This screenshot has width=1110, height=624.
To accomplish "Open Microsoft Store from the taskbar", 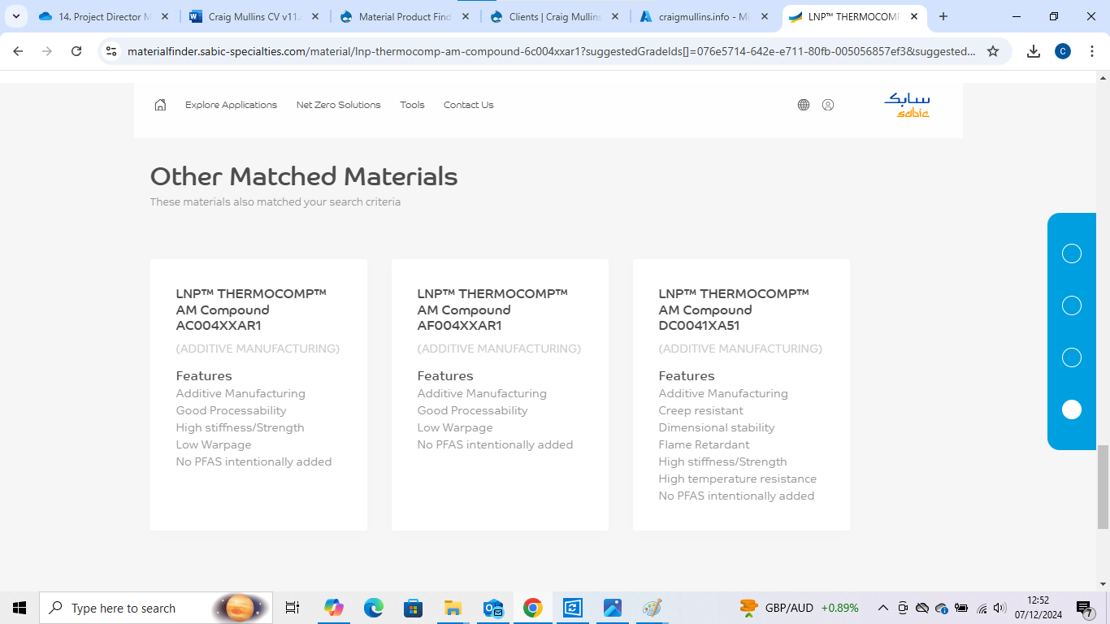I will [414, 608].
